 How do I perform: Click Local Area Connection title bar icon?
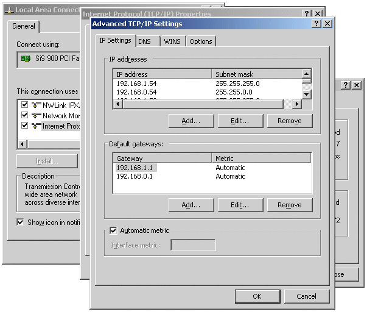click(x=9, y=10)
